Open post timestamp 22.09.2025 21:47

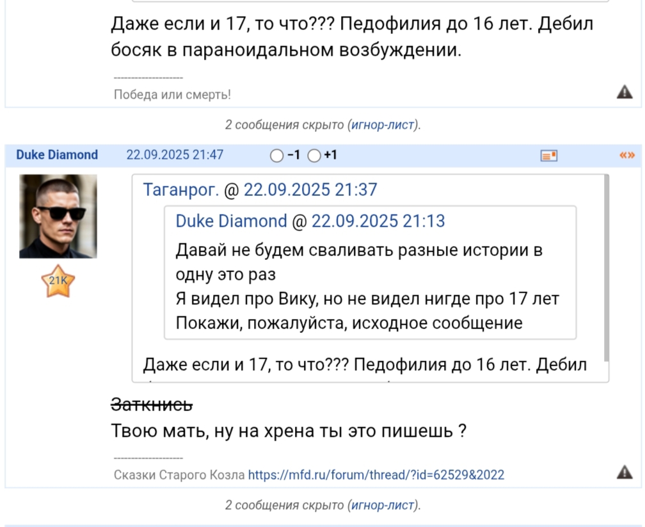(175, 155)
